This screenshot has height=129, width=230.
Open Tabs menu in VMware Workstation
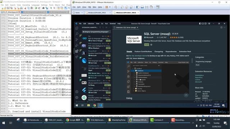pyautogui.click(x=95, y=7)
